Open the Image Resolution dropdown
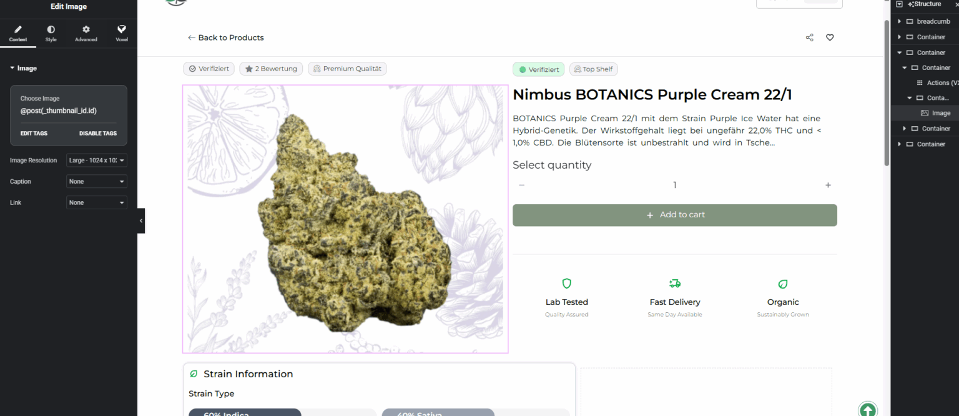959x416 pixels. [x=97, y=161]
